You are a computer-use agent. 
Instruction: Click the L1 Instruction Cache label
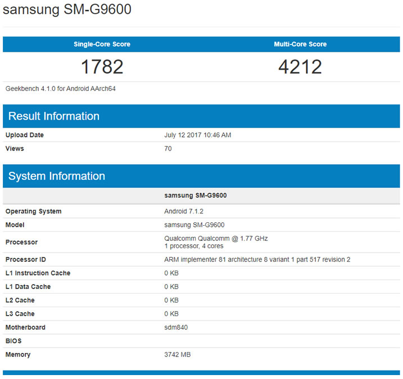click(x=38, y=273)
